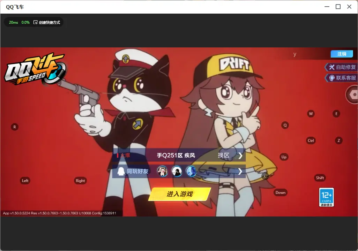Screen dimensions: 358x251
Task: Click the Right key mapping button
Action: click(x=80, y=181)
